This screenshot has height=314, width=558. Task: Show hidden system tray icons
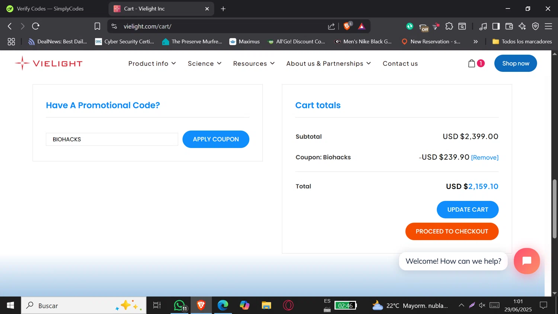pos(461,305)
